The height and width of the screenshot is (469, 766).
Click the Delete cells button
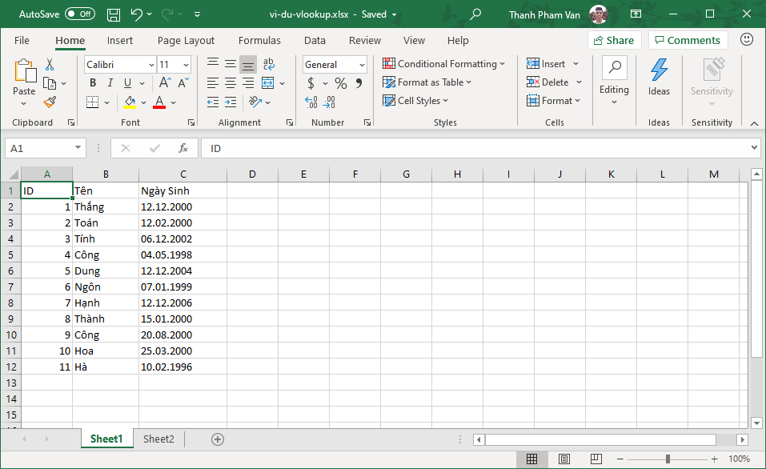click(x=547, y=82)
